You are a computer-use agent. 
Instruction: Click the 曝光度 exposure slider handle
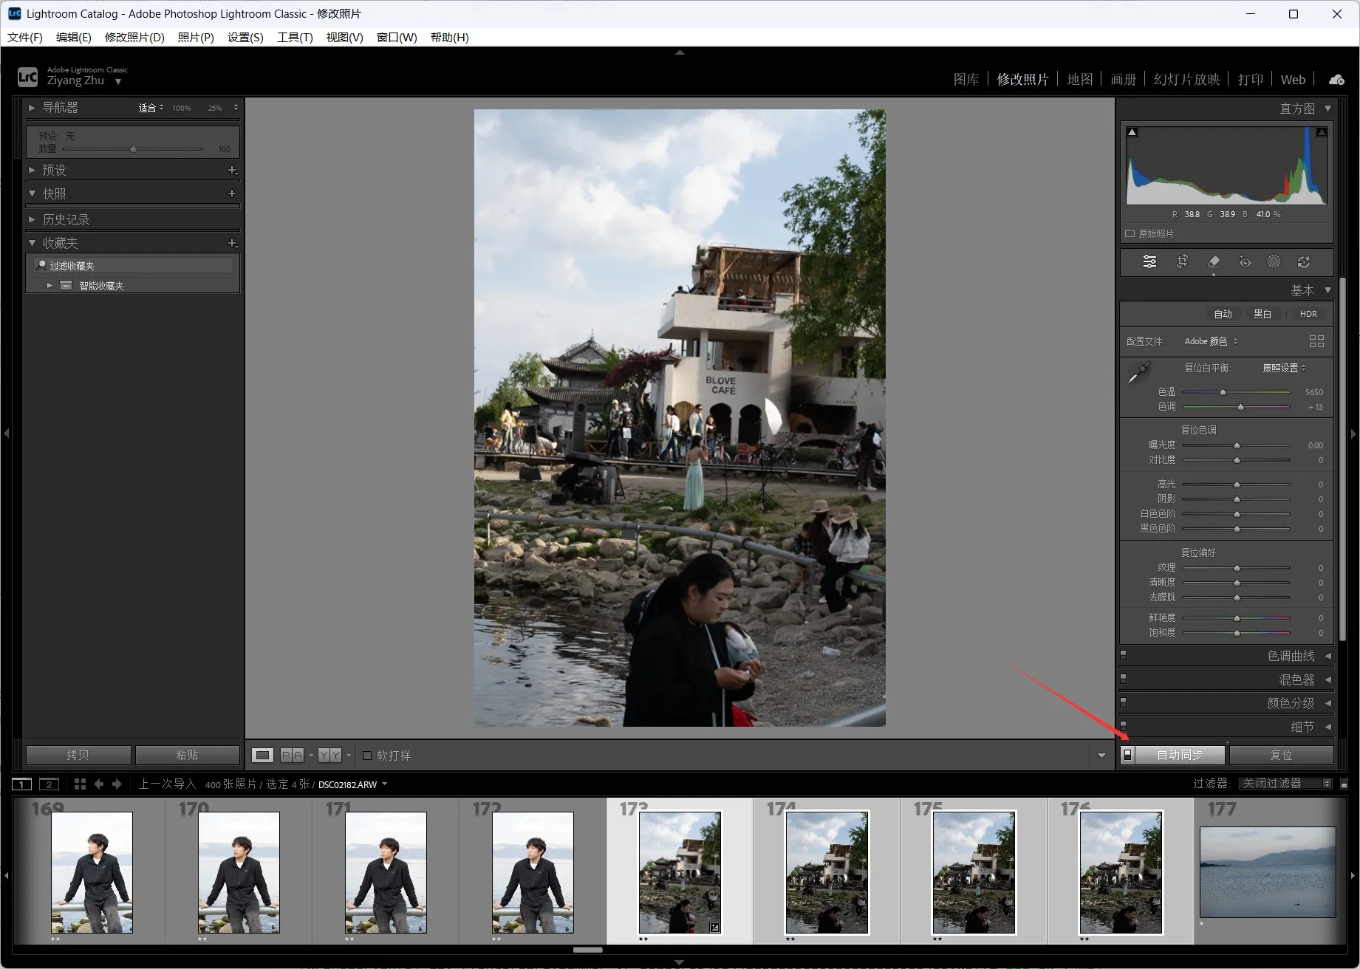(1237, 445)
